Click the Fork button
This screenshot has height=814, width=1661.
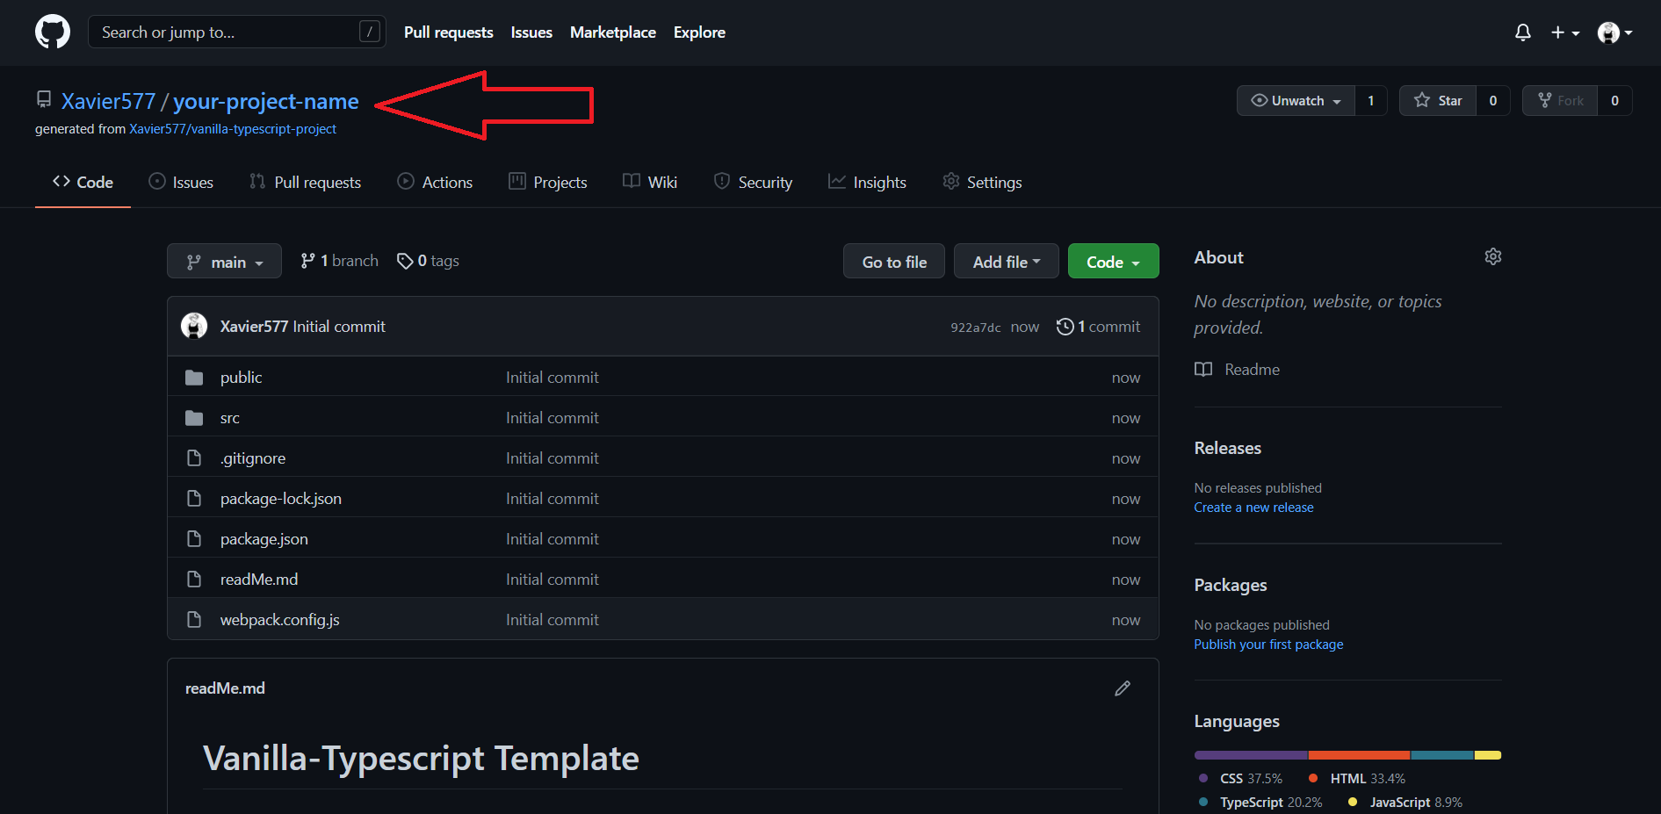pos(1560,101)
